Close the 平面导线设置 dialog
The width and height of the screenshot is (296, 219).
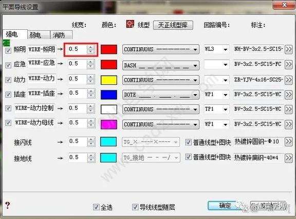284,5
